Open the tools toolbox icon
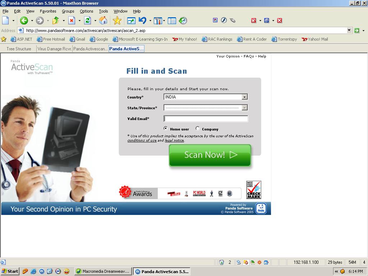Image resolution: width=368 pixels, height=276 pixels. 158,21
